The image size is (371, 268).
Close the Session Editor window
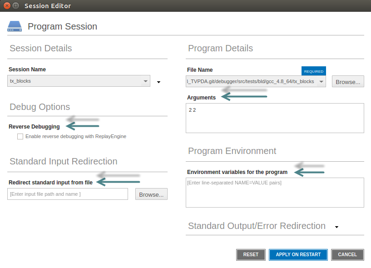[x=6, y=6]
